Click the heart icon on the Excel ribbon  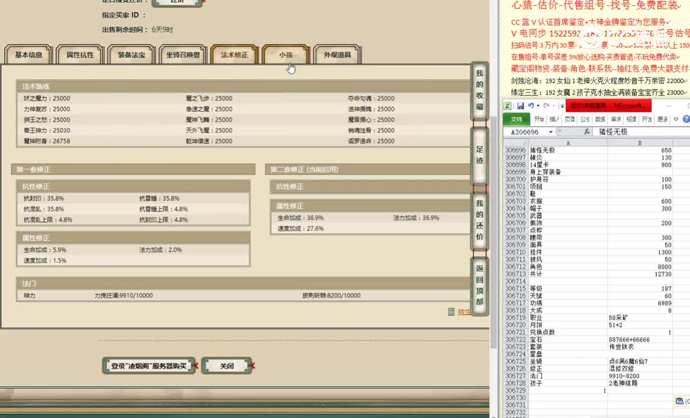pyautogui.click(x=676, y=119)
